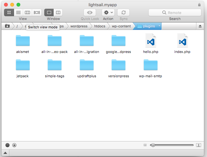Select the all-in-...igration folder

click(x=87, y=40)
